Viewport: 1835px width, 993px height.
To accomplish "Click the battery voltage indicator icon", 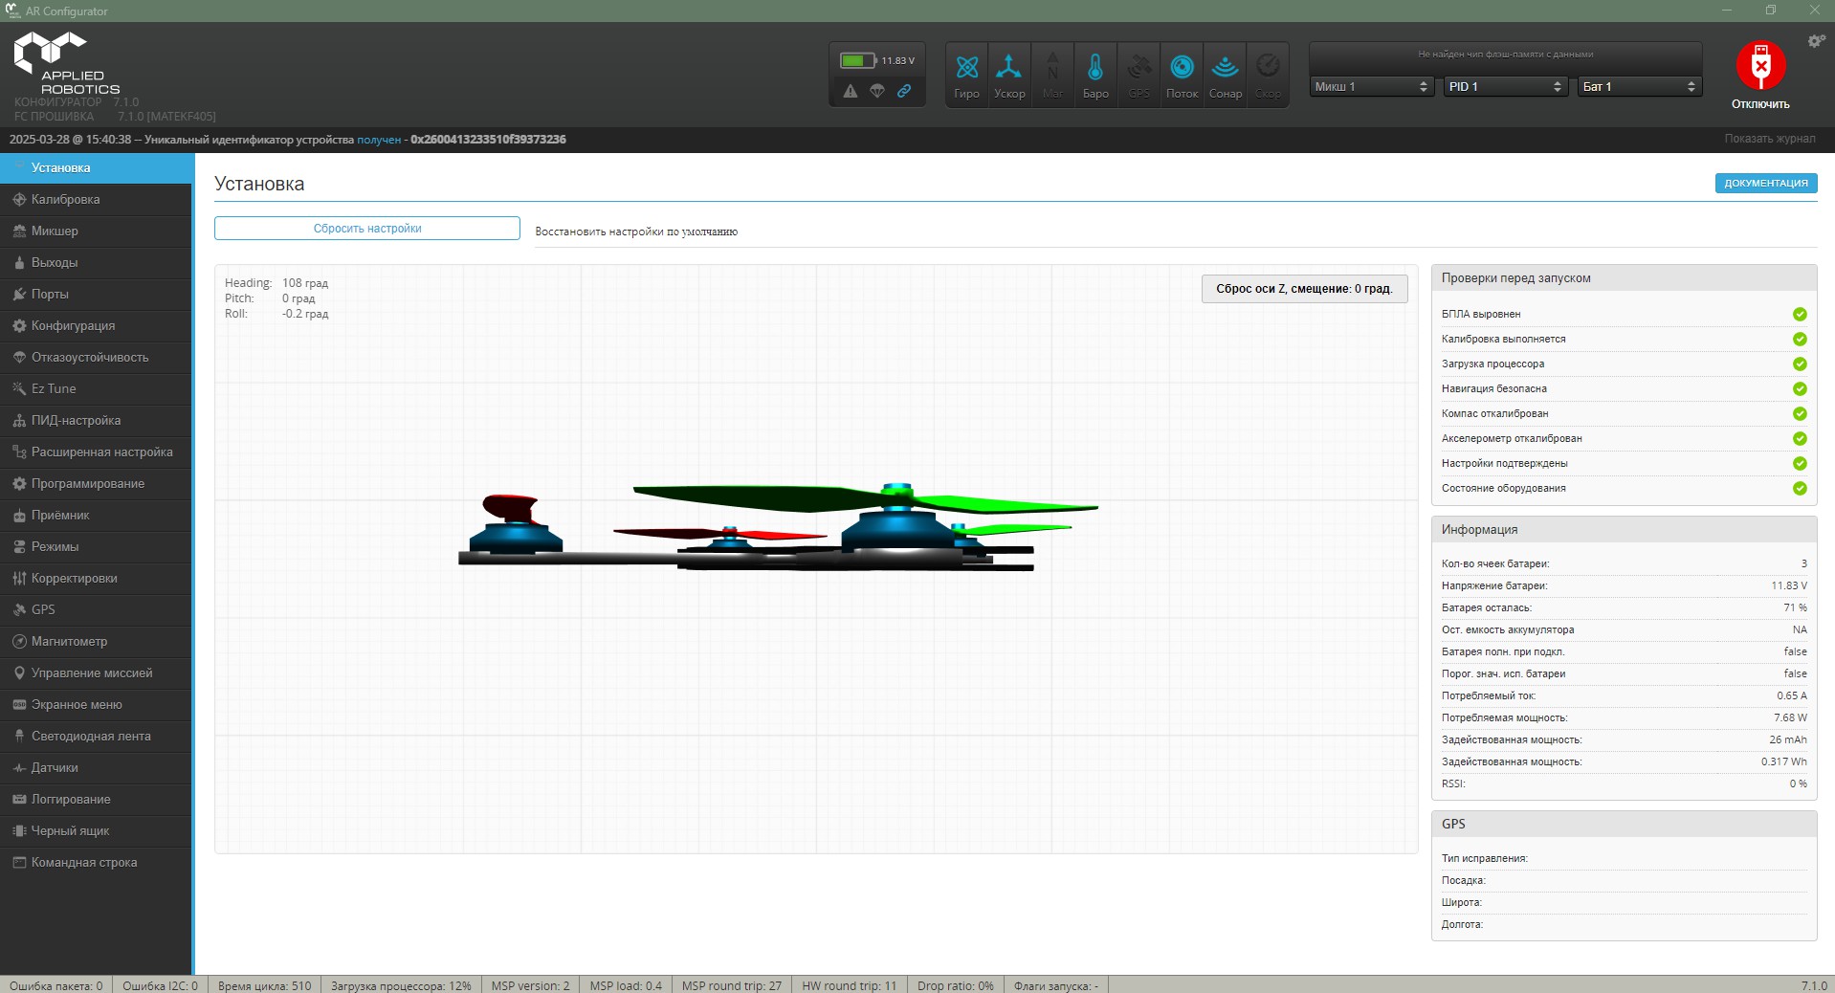I will [x=857, y=60].
